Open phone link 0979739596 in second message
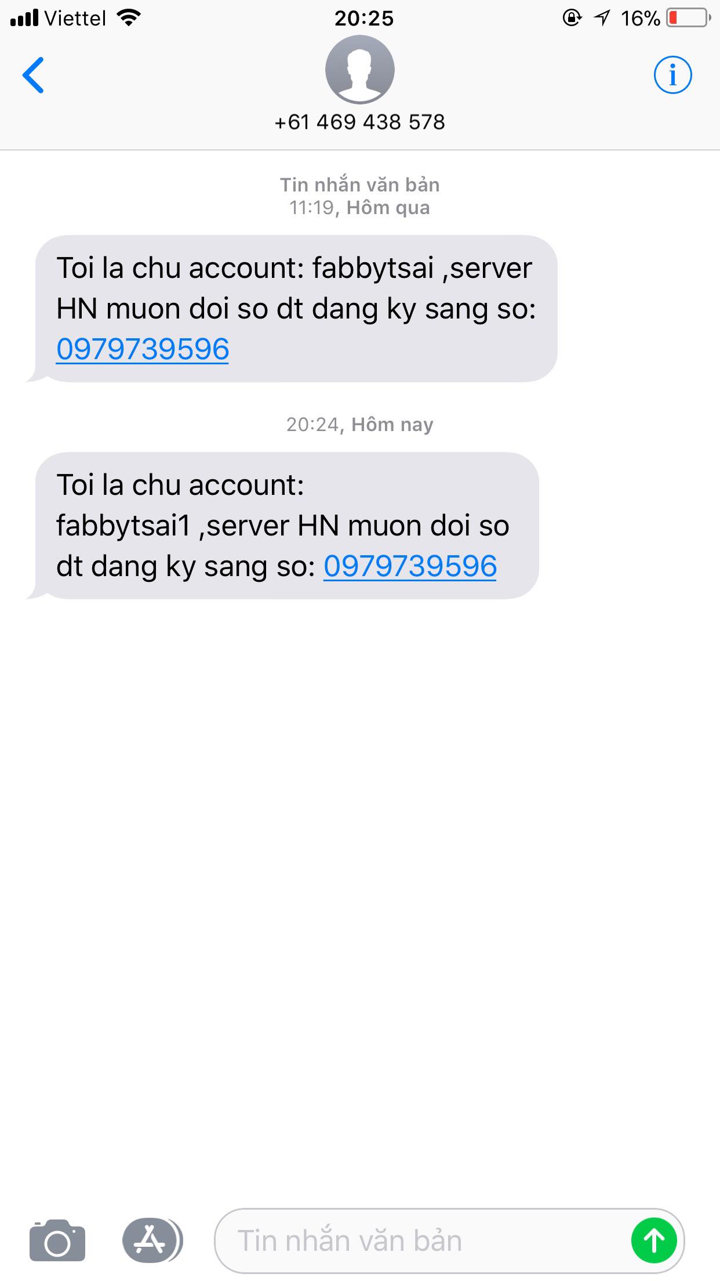 pyautogui.click(x=410, y=566)
